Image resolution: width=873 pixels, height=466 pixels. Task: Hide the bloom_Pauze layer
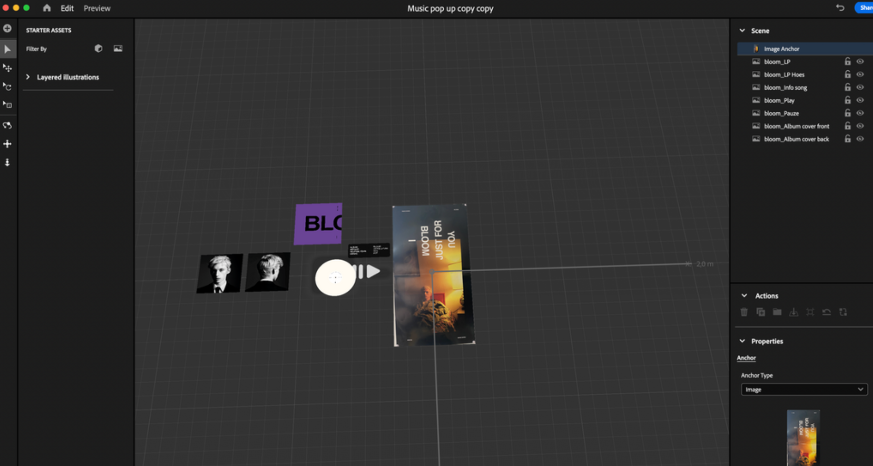pos(860,113)
